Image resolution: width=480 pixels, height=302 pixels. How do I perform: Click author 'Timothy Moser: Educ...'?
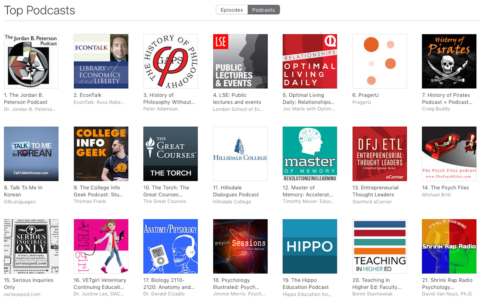(308, 202)
